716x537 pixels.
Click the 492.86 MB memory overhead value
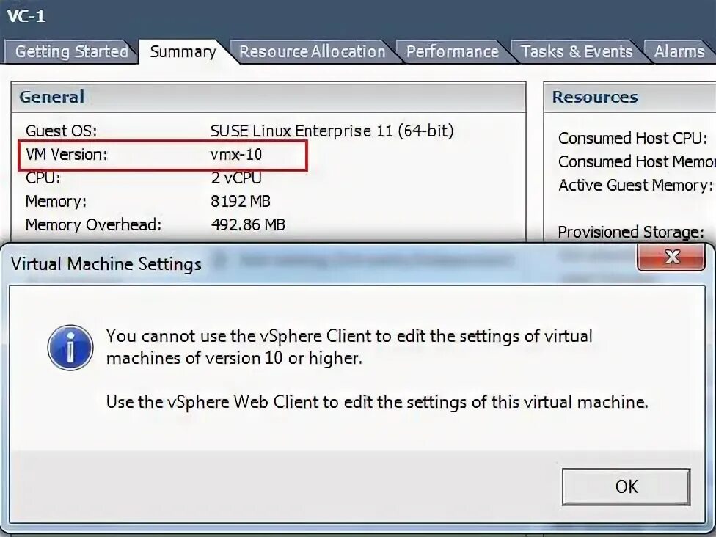[248, 224]
